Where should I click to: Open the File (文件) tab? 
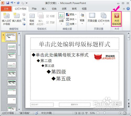tap(6, 9)
